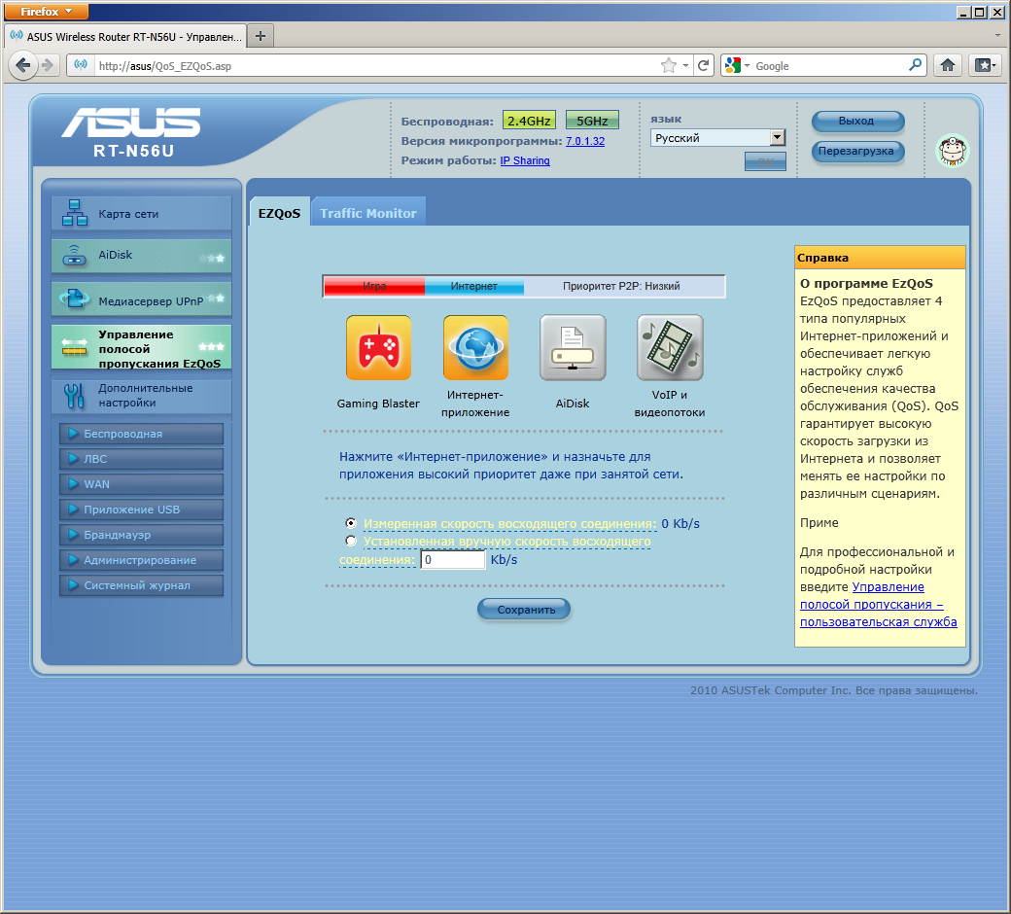Click the upstream speed Kb/s input field
Screen dimensions: 1011x914
[x=453, y=559]
